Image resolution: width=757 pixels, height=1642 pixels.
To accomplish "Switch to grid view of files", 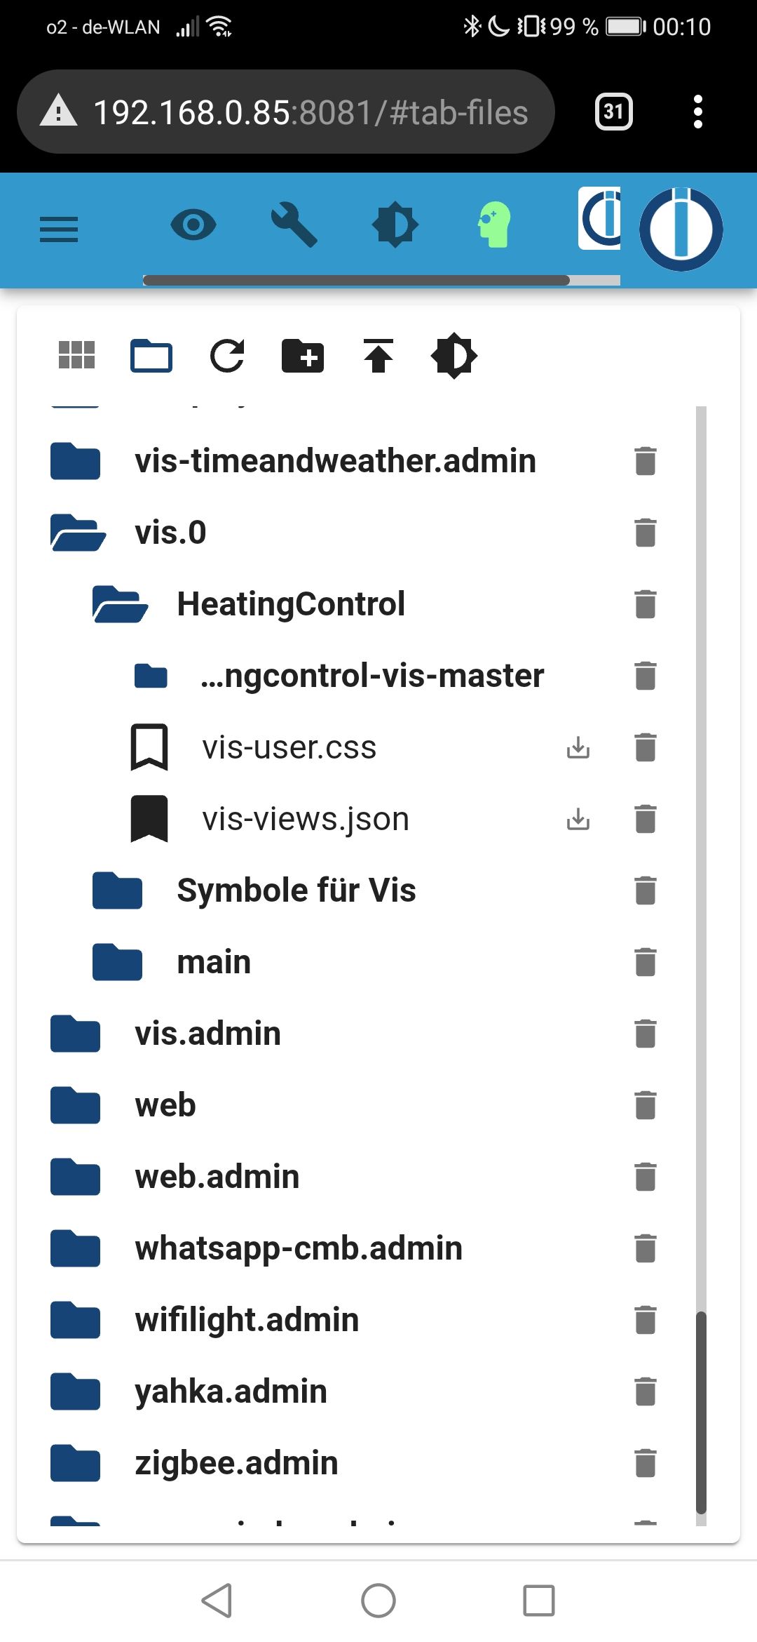I will pos(76,356).
